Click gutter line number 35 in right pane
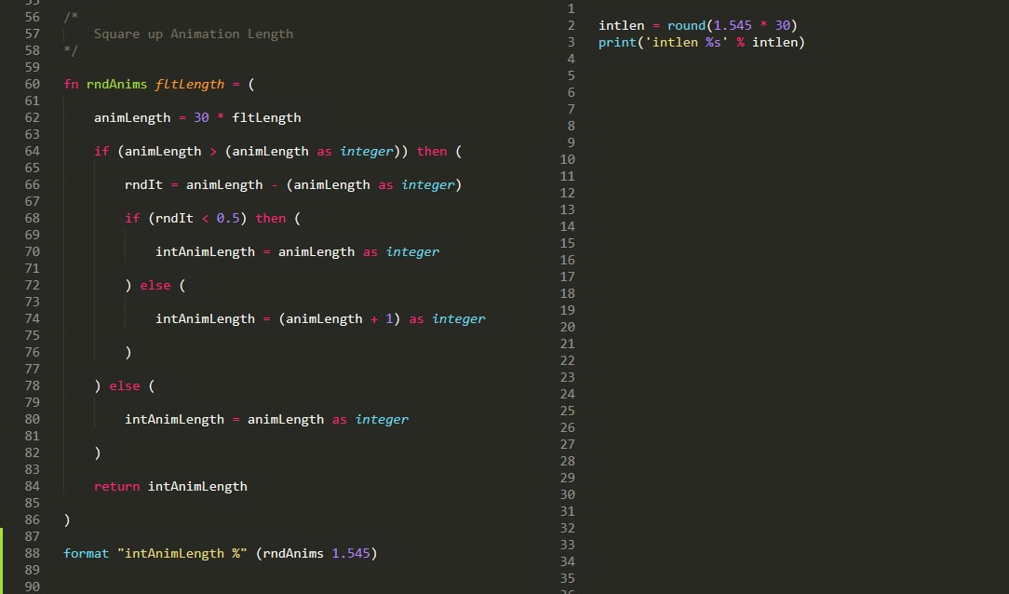 pyautogui.click(x=568, y=578)
